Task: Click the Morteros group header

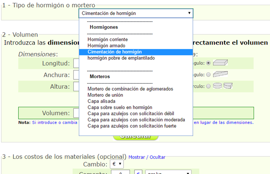Action: click(x=100, y=76)
